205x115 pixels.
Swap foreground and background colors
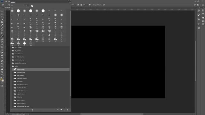[3, 77]
